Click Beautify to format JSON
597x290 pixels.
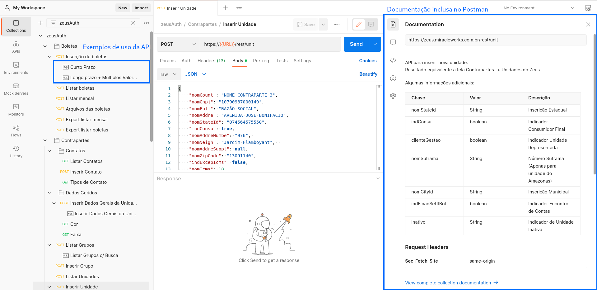pos(368,74)
